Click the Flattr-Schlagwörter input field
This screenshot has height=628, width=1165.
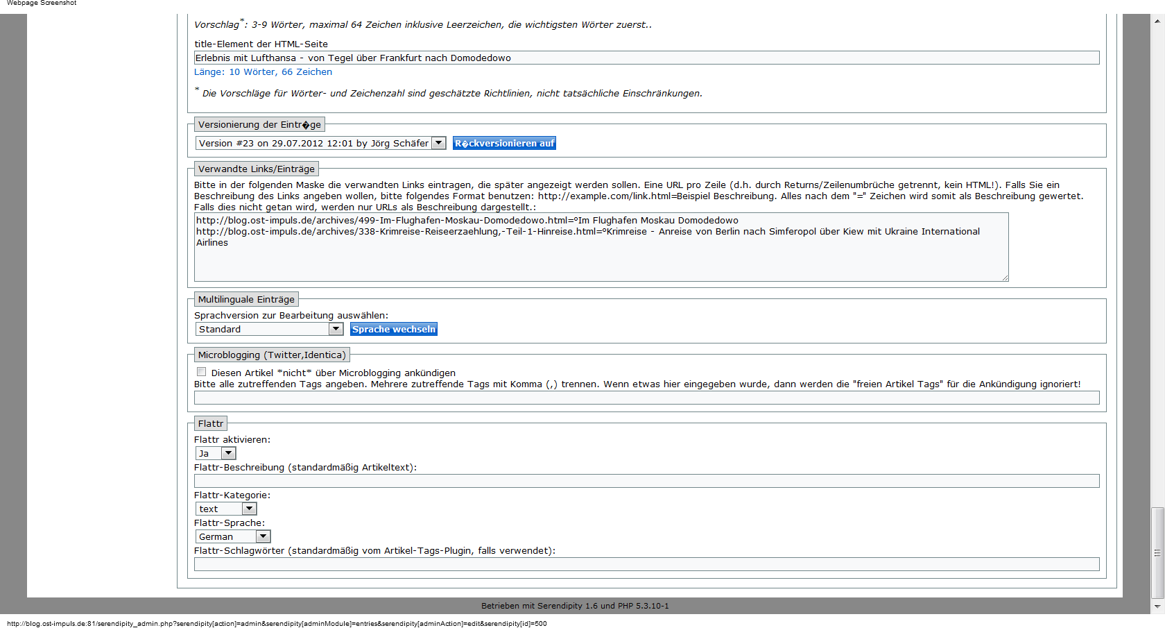[646, 564]
